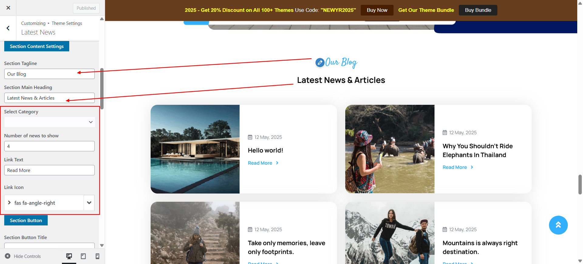Image resolution: width=583 pixels, height=264 pixels.
Task: Click the sidebar scroll down arrow
Action: [x=102, y=245]
